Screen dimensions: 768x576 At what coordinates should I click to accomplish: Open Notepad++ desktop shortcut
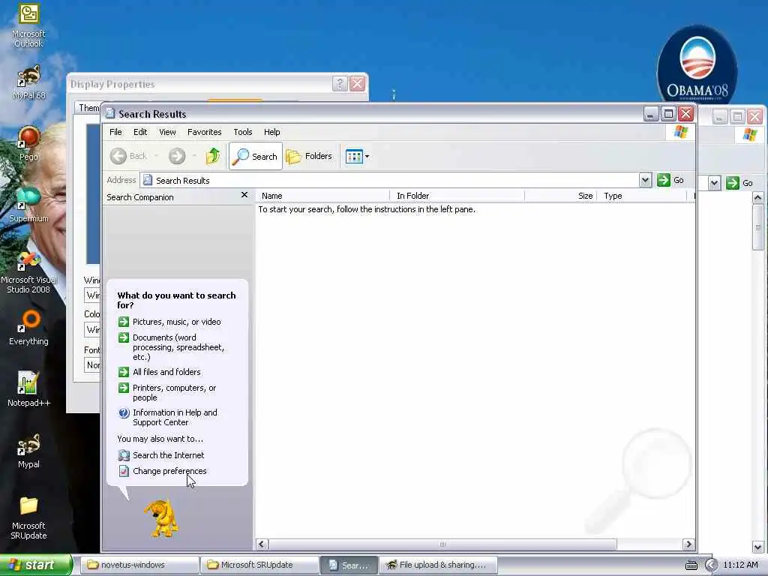[x=28, y=389]
